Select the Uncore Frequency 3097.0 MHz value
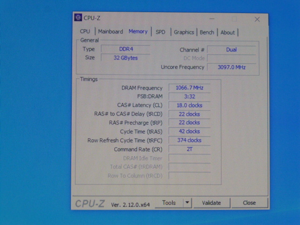Image resolution: width=300 pixels, height=225 pixels. point(231,67)
